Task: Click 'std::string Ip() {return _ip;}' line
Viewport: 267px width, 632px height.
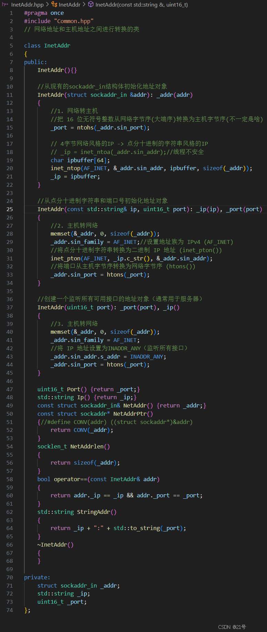Action: [87, 397]
